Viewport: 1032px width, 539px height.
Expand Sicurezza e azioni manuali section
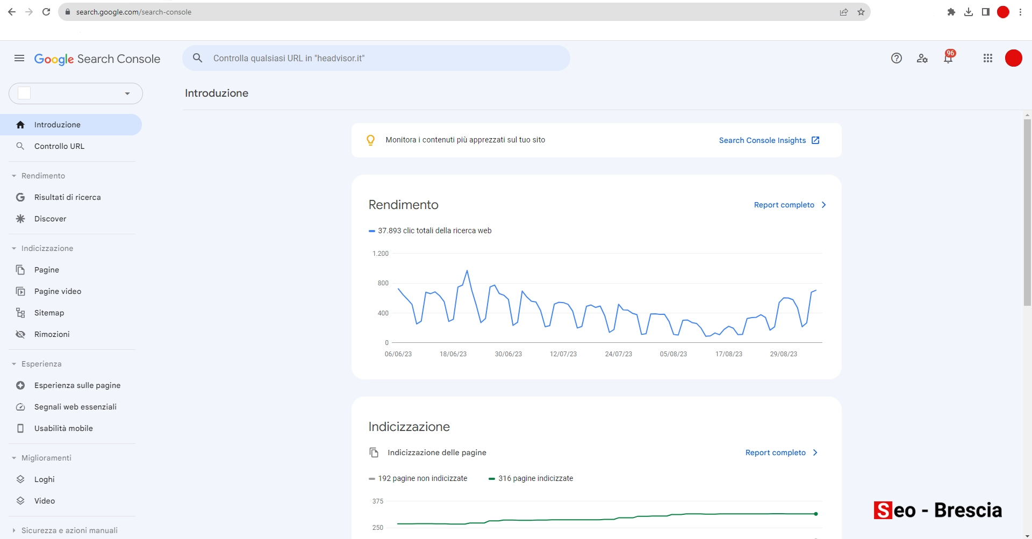(x=14, y=530)
